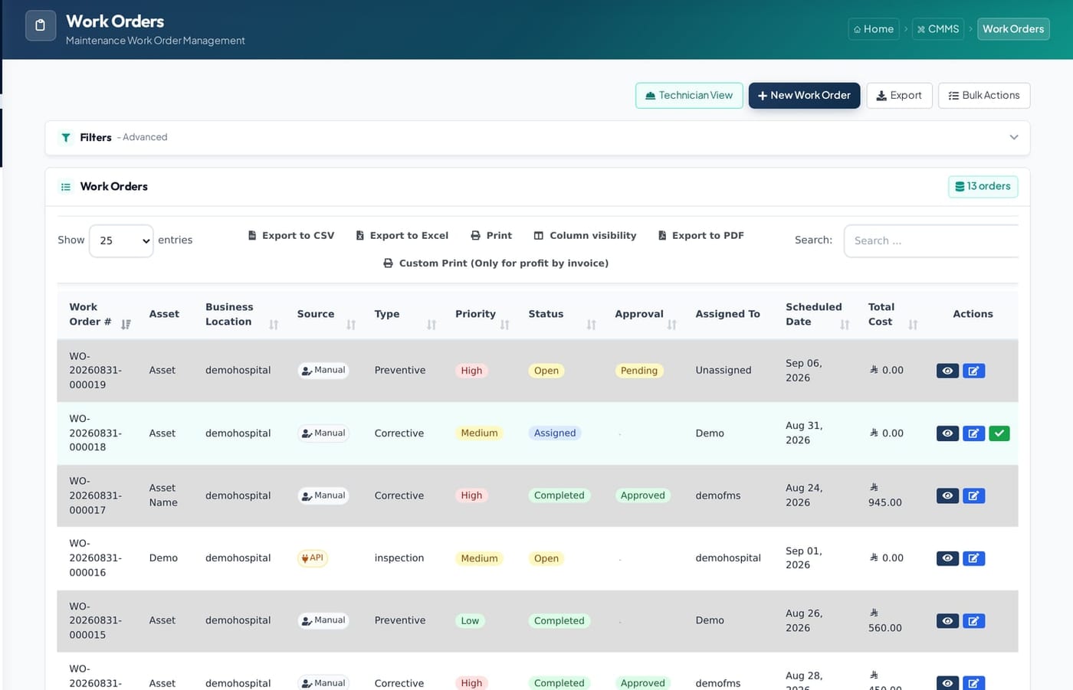The width and height of the screenshot is (1073, 690).
Task: Click total cost 945.00
Action: [885, 495]
